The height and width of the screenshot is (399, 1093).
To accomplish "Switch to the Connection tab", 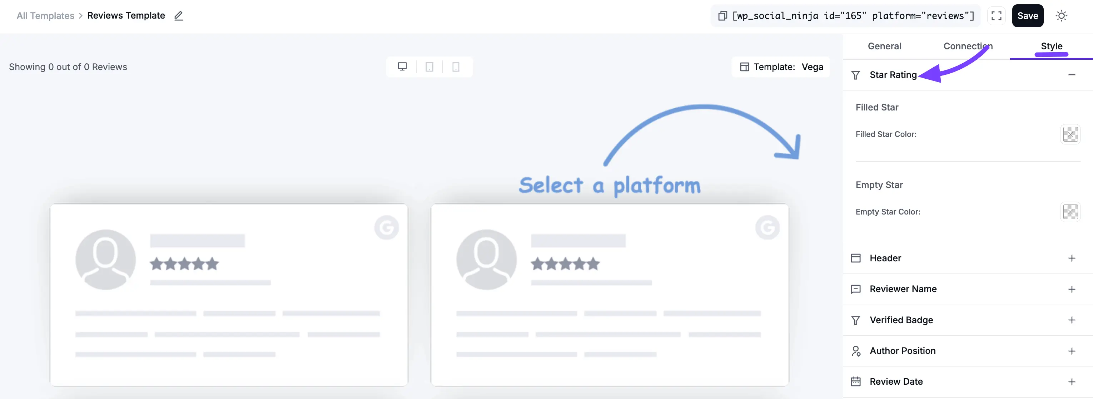I will tap(968, 46).
